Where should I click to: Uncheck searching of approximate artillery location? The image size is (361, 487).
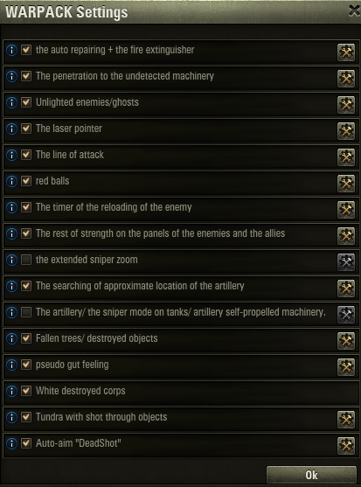click(x=26, y=286)
